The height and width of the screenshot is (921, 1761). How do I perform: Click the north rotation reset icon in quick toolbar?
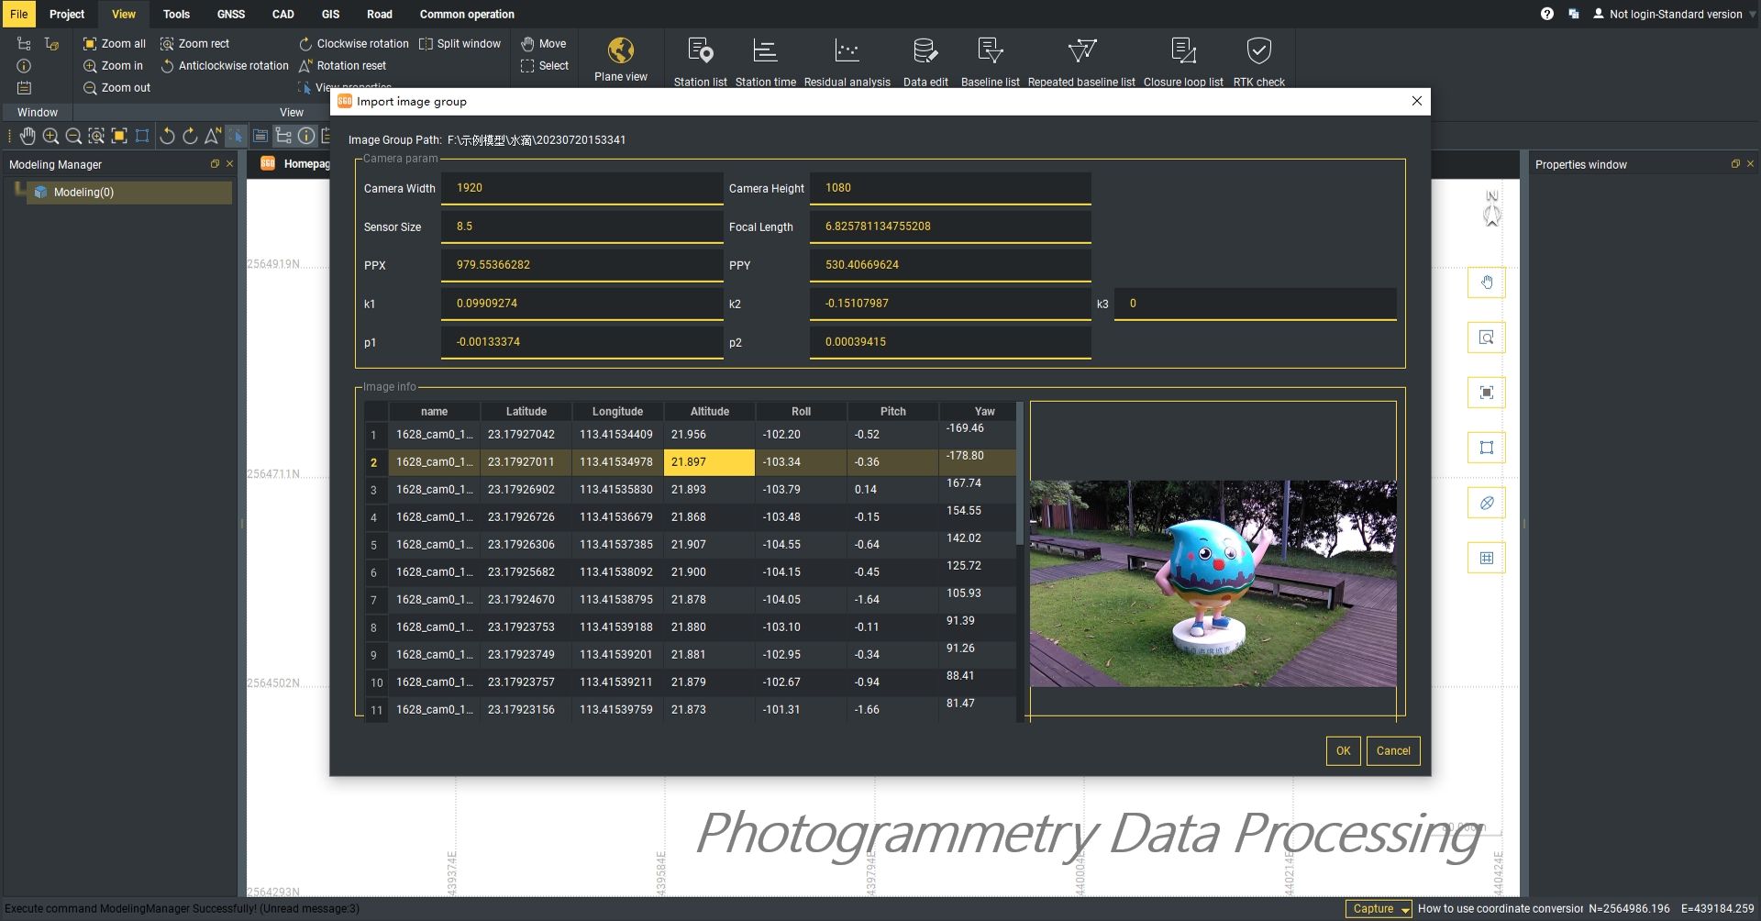pyautogui.click(x=213, y=137)
